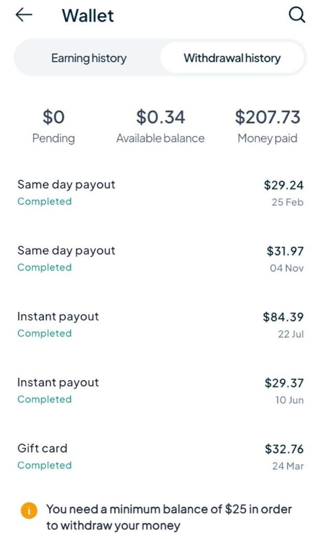Switch to the Earning history tab
Viewport: 321px width, 539px height.
click(88, 58)
